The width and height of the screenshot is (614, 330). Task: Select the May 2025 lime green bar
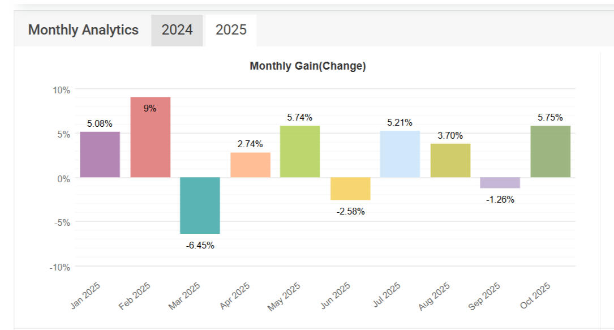click(x=300, y=152)
